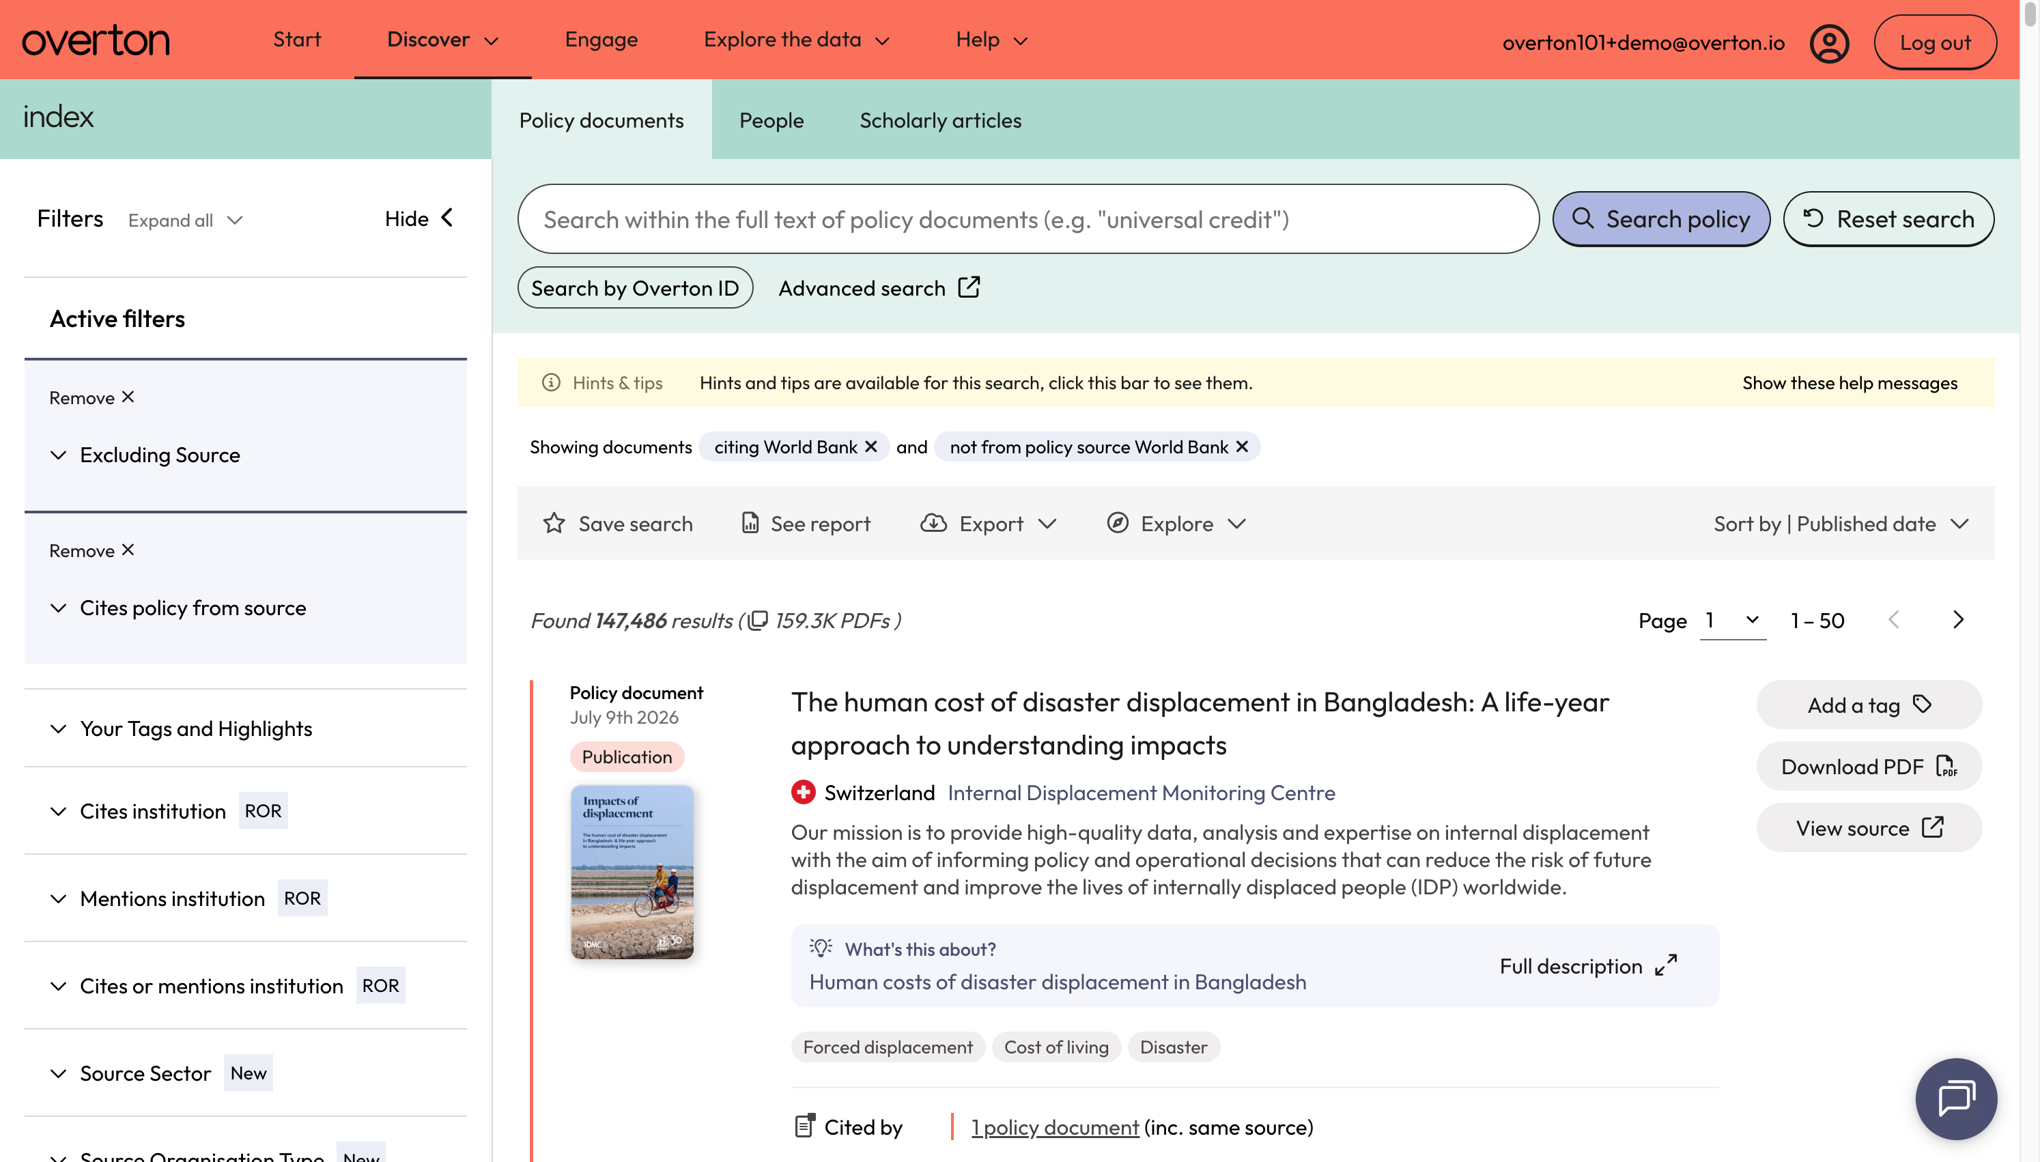
Task: Click the Reset search button
Action: tap(1888, 218)
